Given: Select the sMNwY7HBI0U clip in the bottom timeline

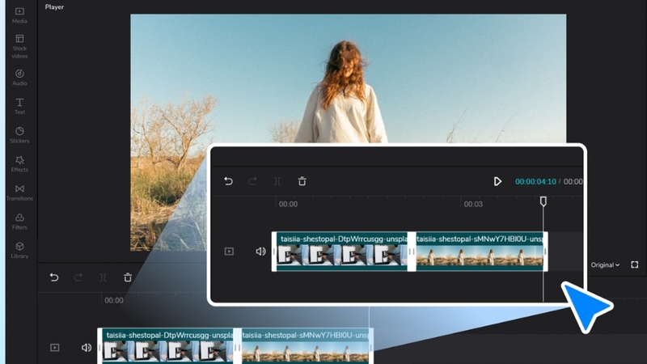Looking at the screenshot, I should (x=305, y=346).
